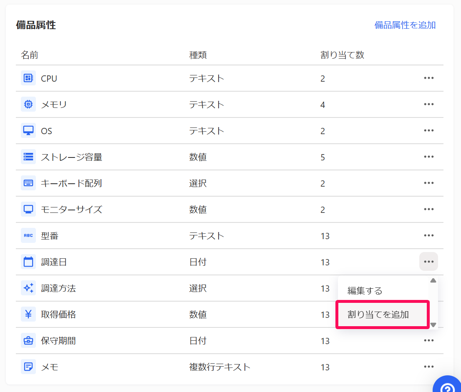Open the three-dot menu for メモ row
This screenshot has height=392, width=461.
(x=428, y=367)
